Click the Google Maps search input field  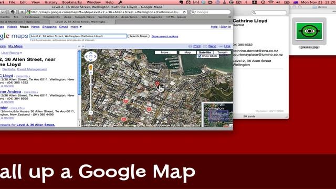78,36
